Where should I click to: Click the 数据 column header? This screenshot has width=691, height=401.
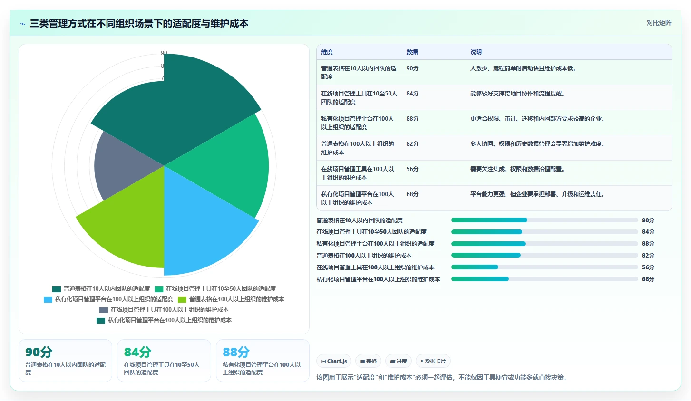[x=412, y=52]
